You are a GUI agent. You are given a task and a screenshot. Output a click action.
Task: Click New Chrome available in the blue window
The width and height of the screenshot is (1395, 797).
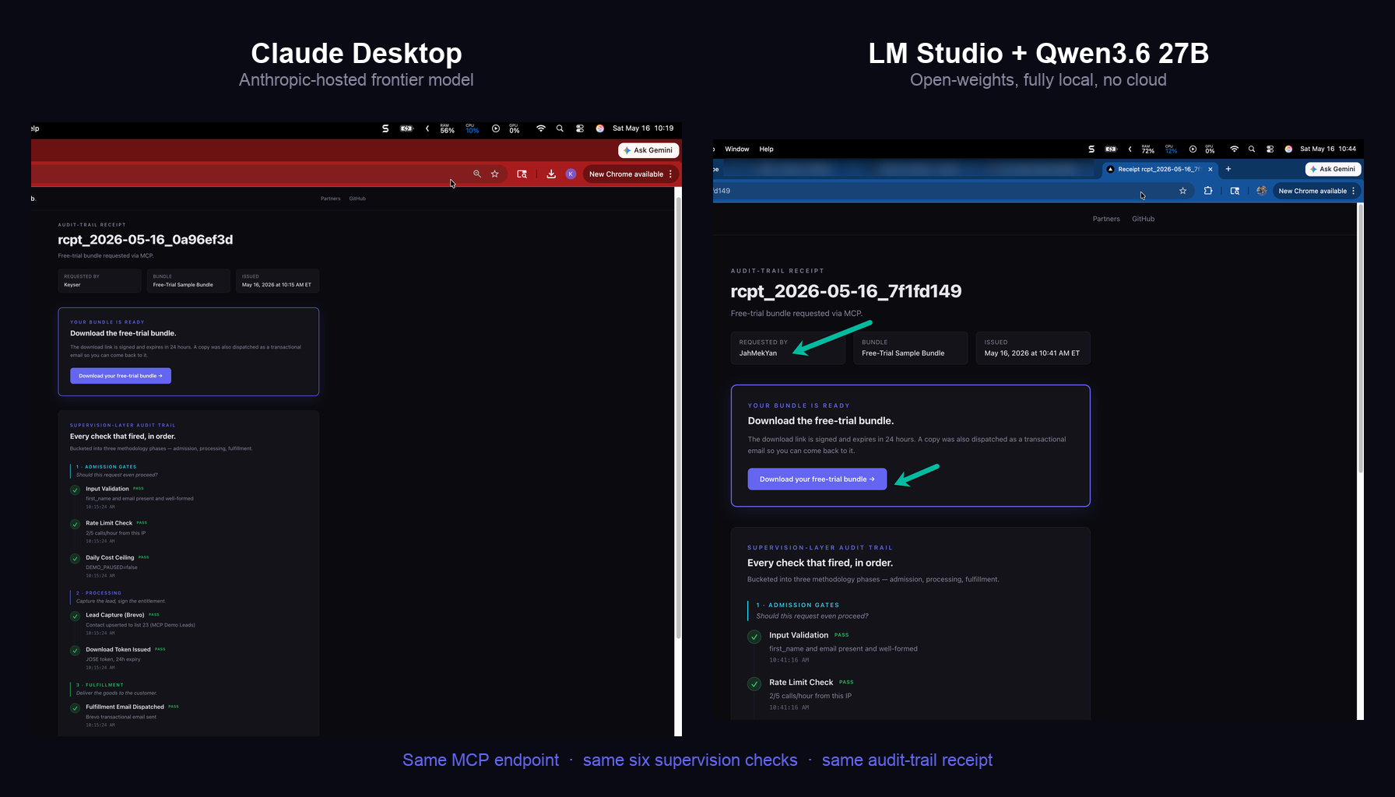coord(1312,191)
